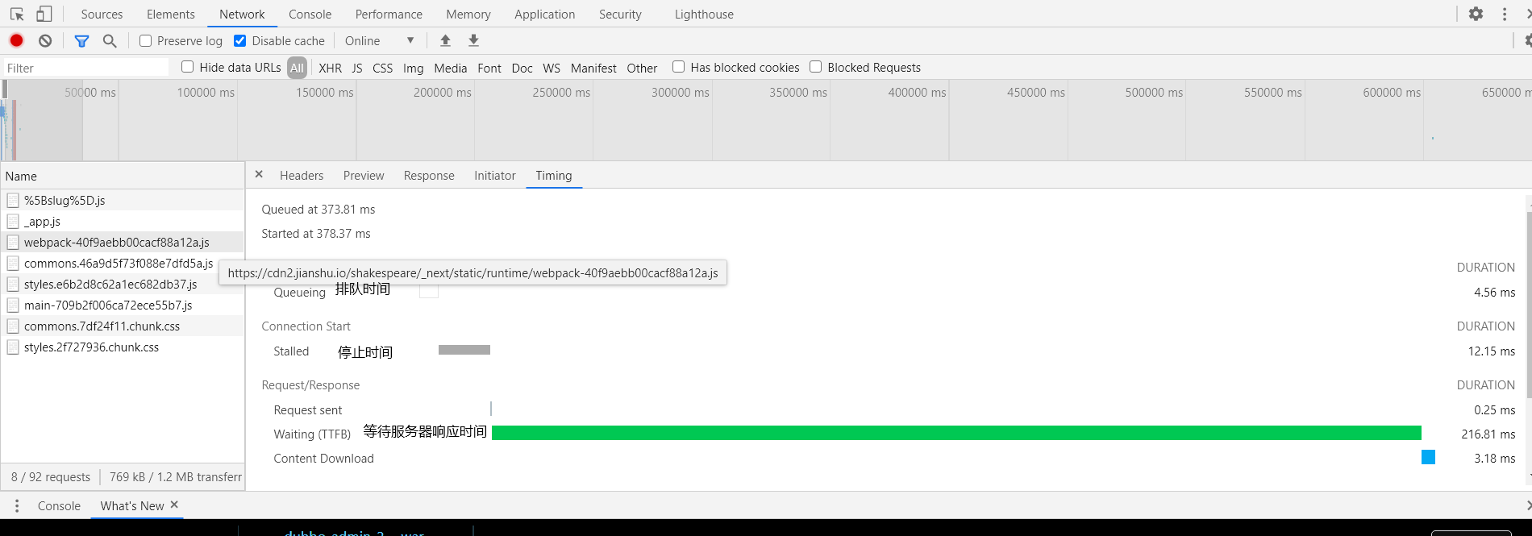Activate the inspect element picker icon

(x=17, y=14)
